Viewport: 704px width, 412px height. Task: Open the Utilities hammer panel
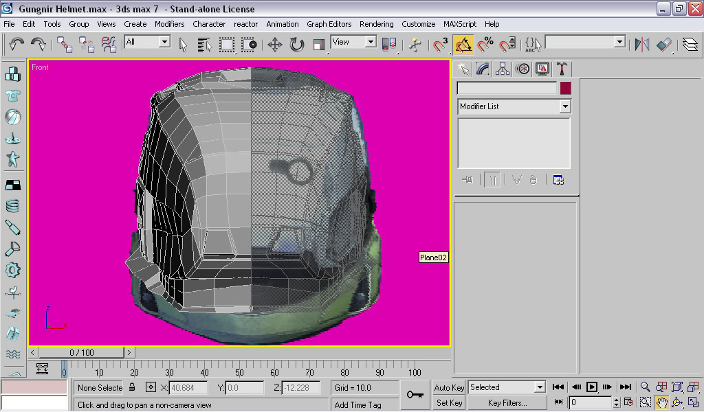(x=562, y=69)
